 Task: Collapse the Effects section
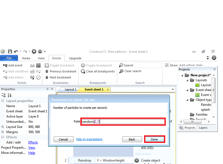pyautogui.click(x=2, y=137)
